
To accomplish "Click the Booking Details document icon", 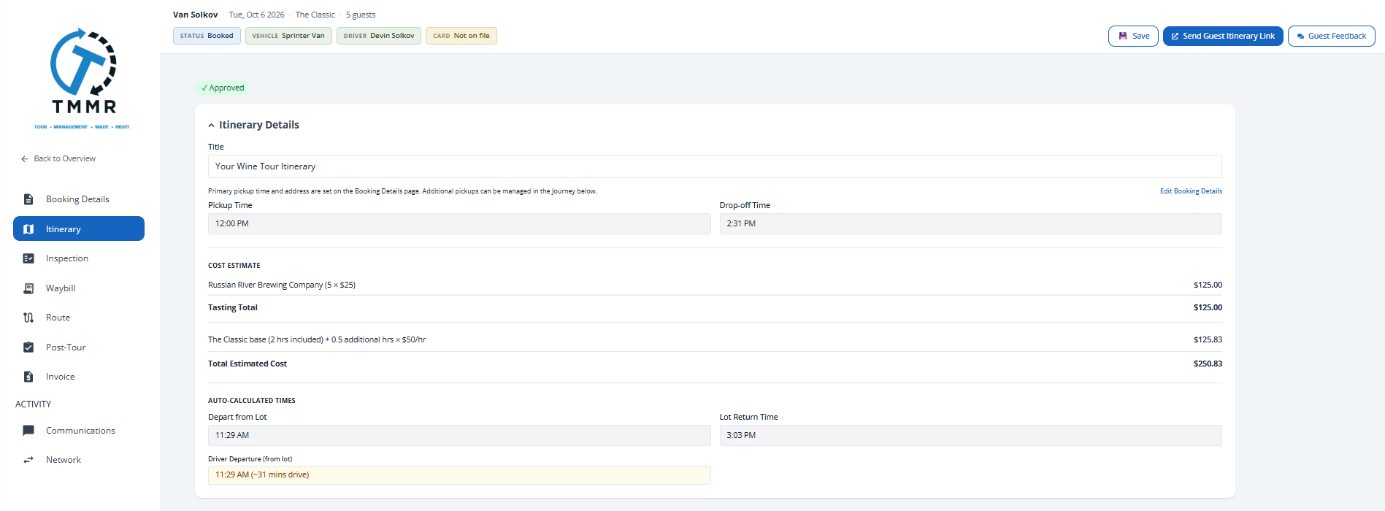I will coord(28,199).
